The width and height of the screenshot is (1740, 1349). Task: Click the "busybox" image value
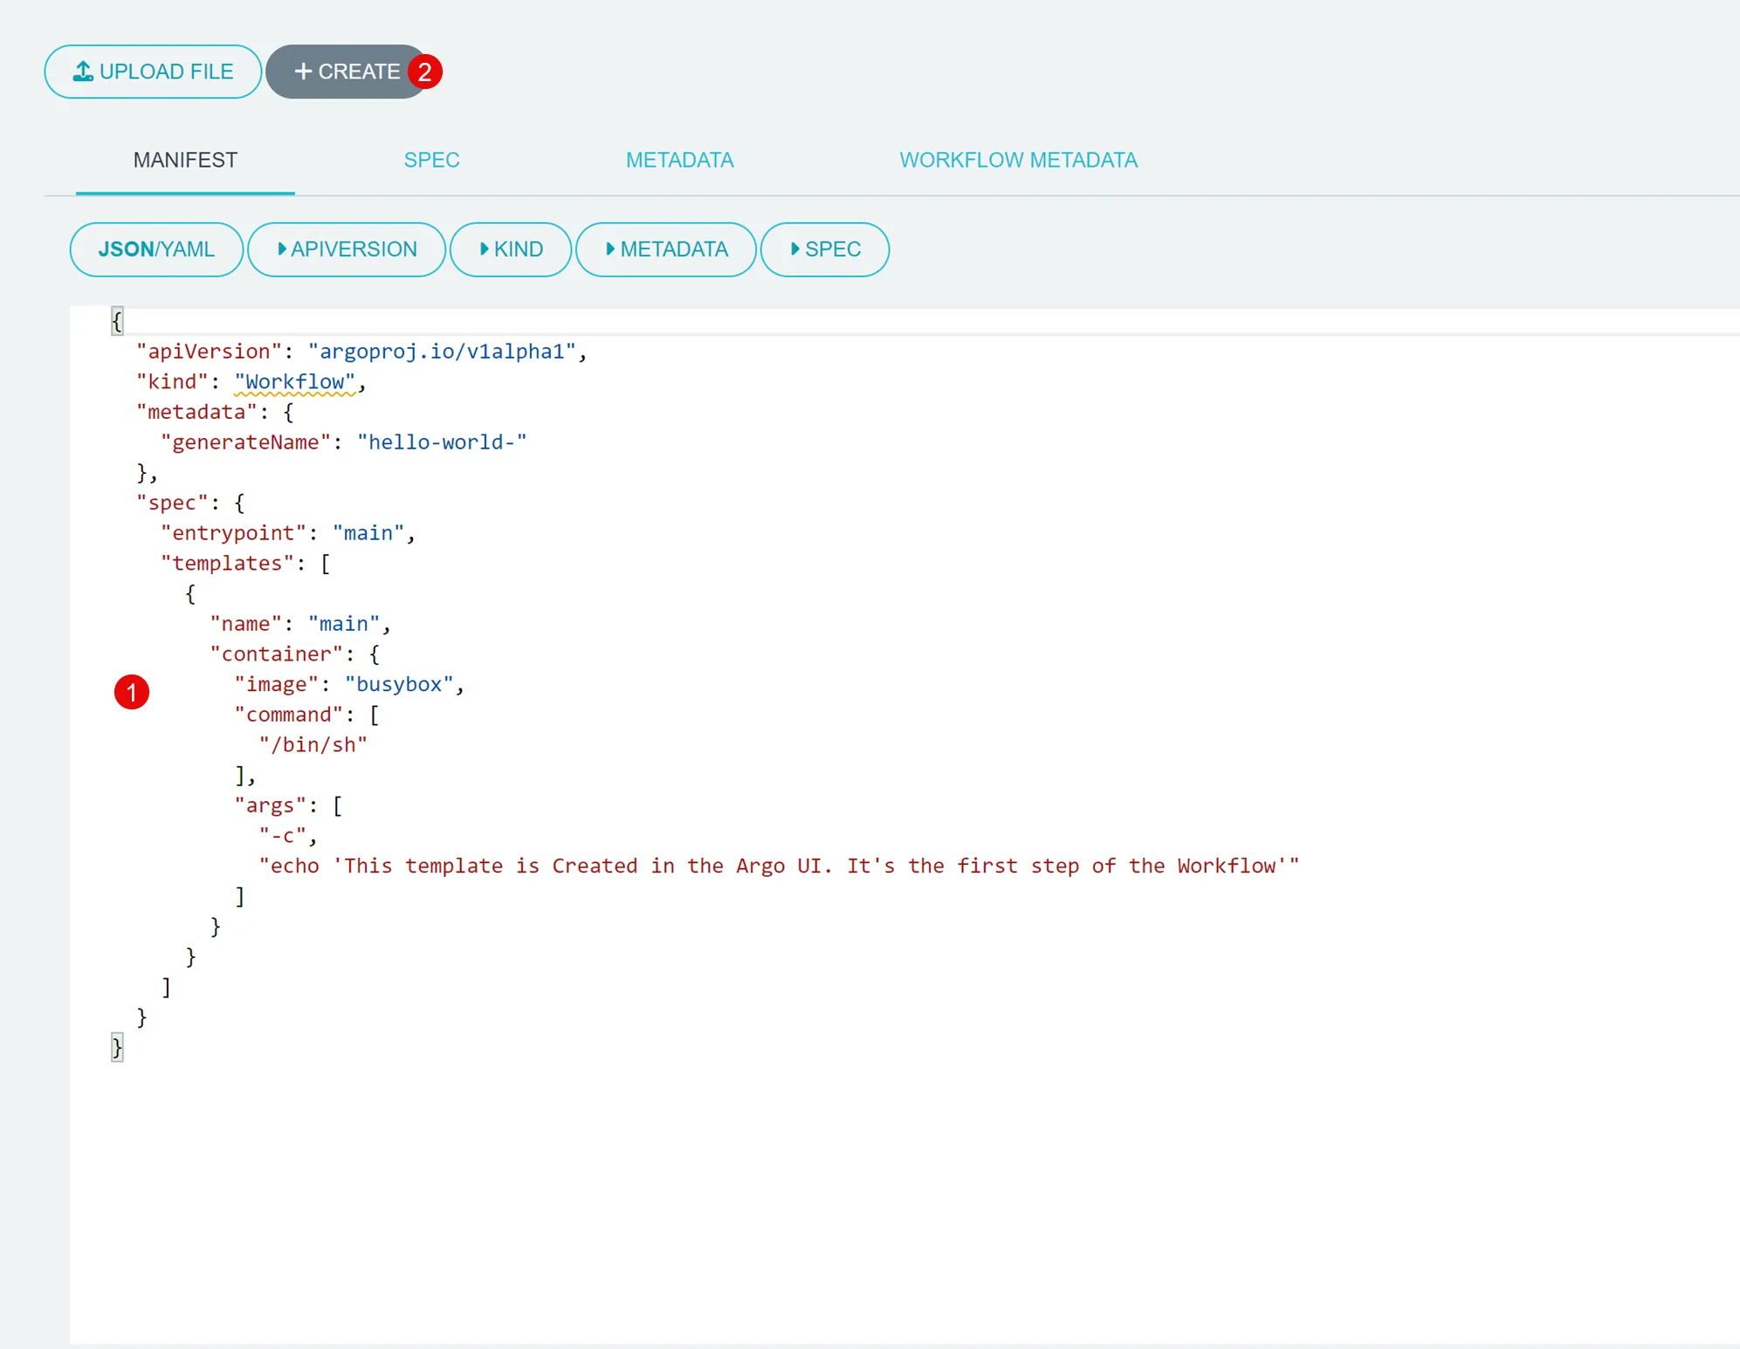tap(399, 685)
